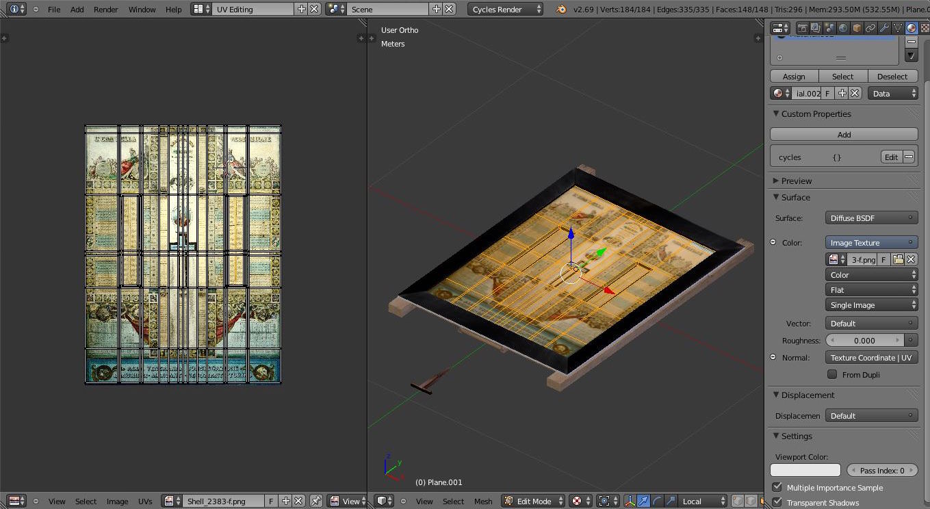Open the viewport shading sphere selector
Screen dimensions: 930x509
(x=580, y=501)
